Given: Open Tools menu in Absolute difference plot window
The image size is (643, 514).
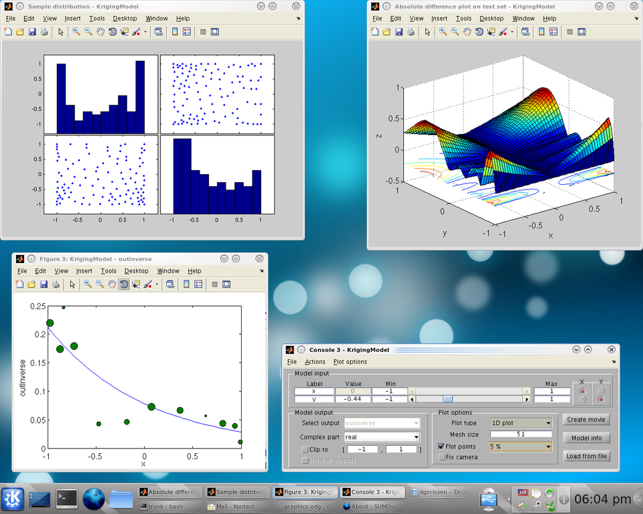Looking at the screenshot, I should point(463,19).
